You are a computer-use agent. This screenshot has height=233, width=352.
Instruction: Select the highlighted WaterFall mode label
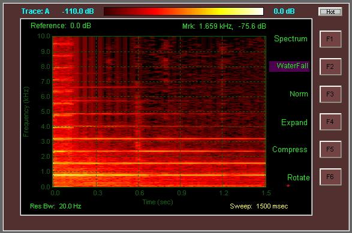click(x=290, y=66)
